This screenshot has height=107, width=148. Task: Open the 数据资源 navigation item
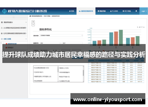click(102, 11)
